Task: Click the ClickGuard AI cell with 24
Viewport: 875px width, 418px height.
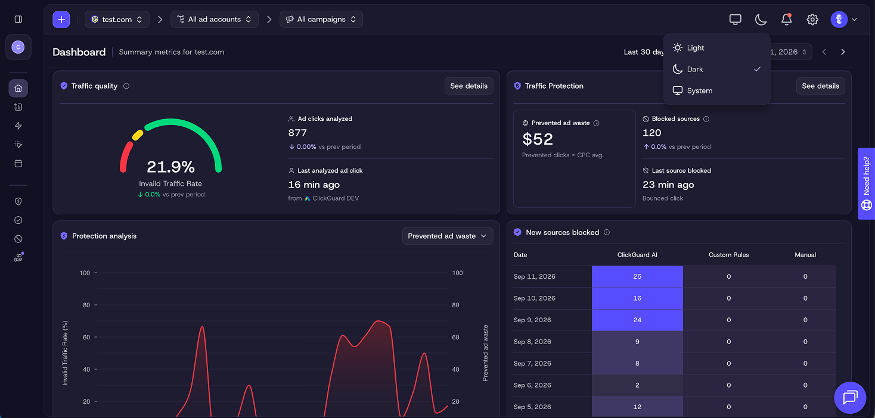Action: tap(637, 320)
